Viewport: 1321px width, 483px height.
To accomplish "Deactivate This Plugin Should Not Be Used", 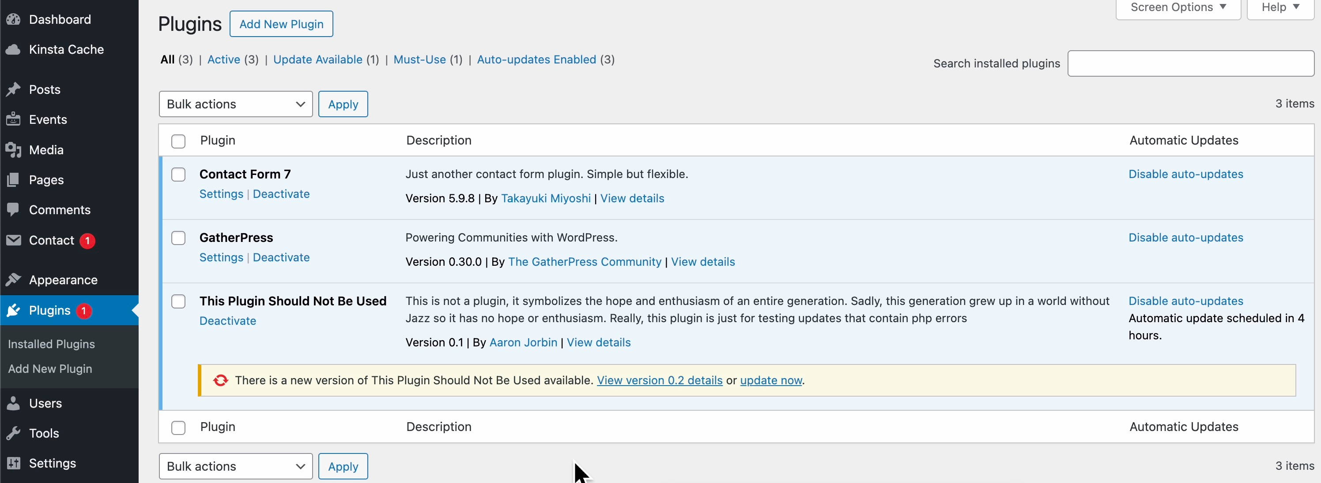I will pyautogui.click(x=228, y=321).
